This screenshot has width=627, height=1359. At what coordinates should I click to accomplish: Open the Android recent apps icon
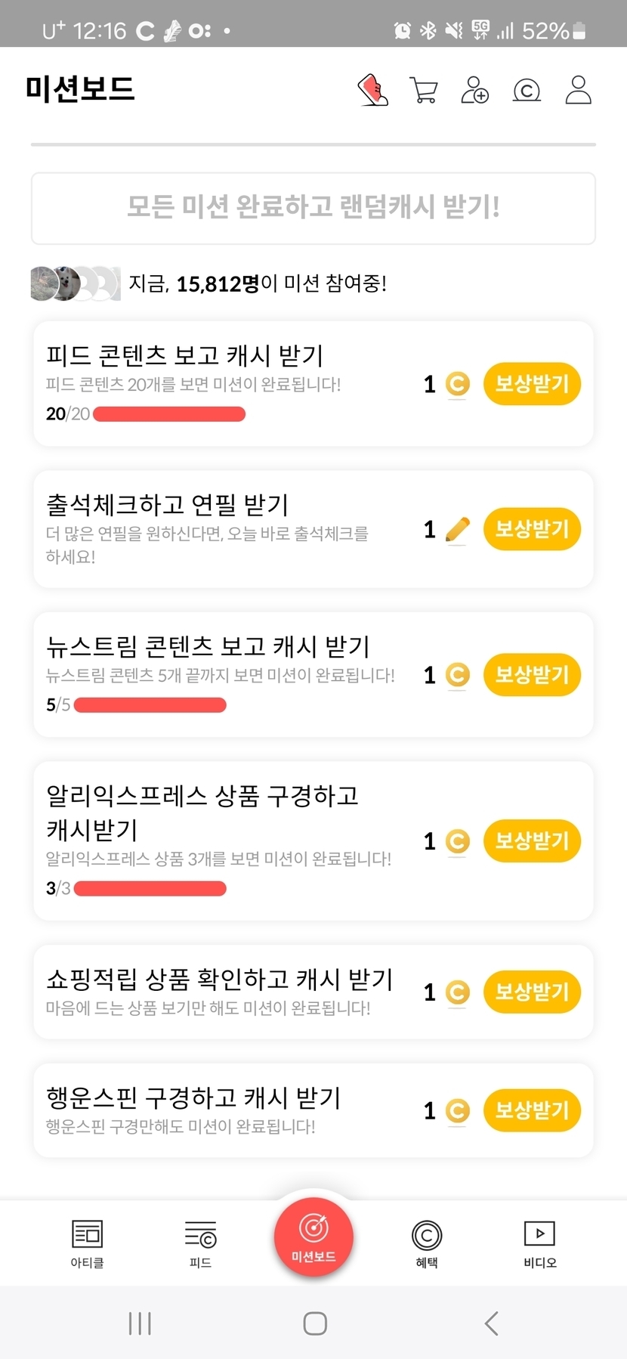140,1323
